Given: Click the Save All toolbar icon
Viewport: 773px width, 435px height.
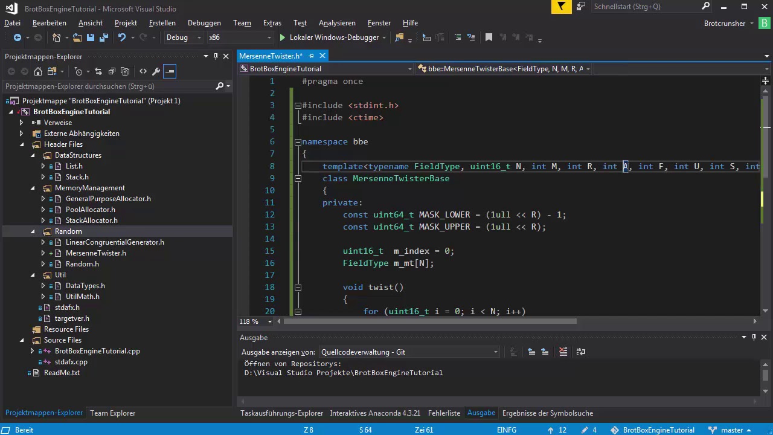Looking at the screenshot, I should pos(103,37).
